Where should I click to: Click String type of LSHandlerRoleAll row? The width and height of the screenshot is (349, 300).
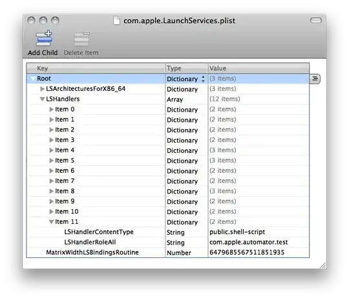tap(176, 243)
